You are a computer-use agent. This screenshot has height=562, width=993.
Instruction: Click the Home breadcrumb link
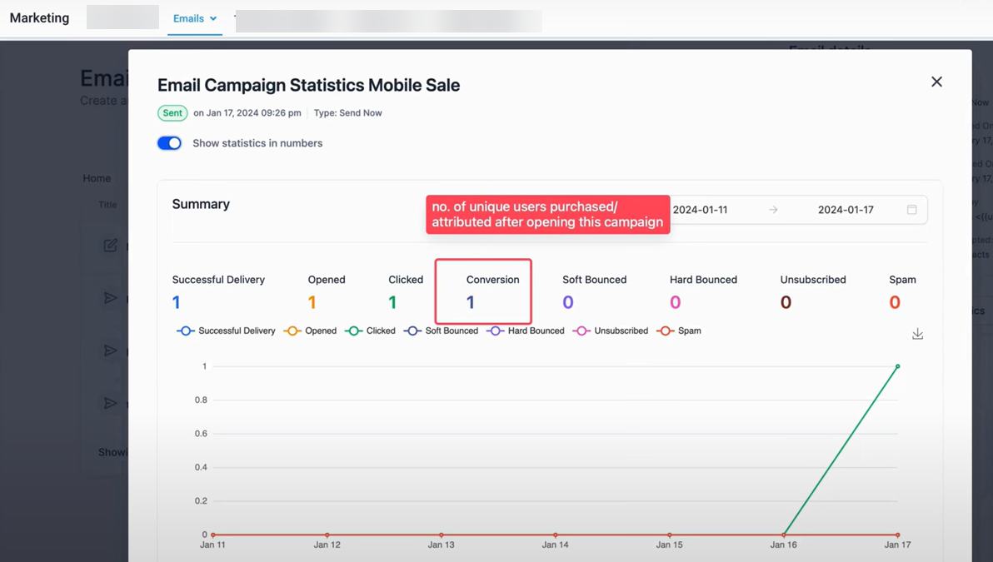point(97,178)
